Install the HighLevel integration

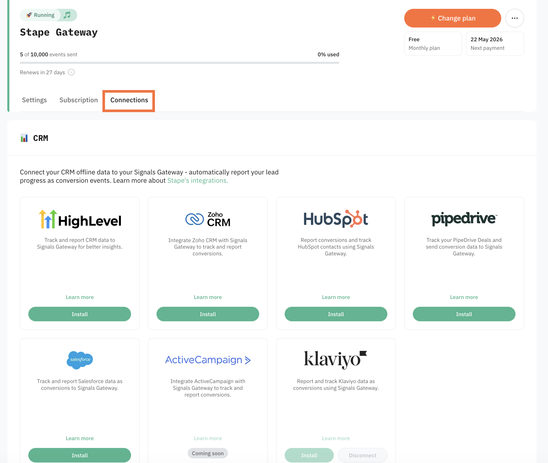point(80,314)
